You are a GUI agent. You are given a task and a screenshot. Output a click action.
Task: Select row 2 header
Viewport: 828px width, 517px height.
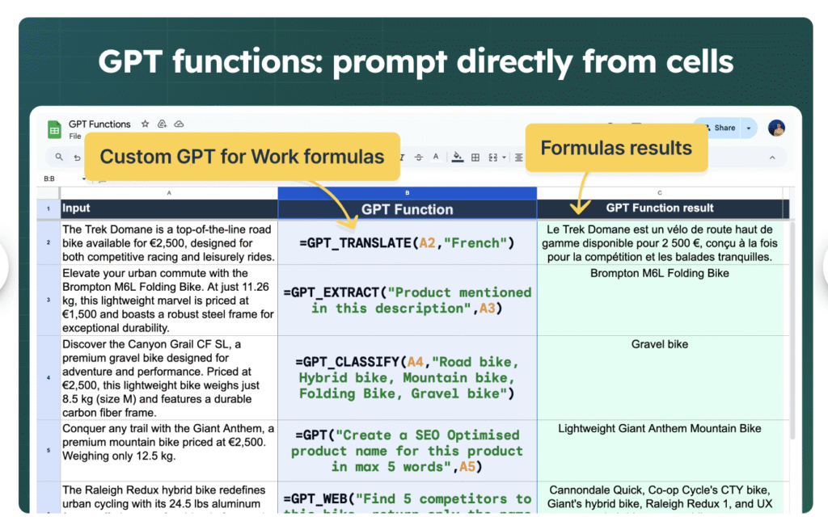(x=48, y=242)
